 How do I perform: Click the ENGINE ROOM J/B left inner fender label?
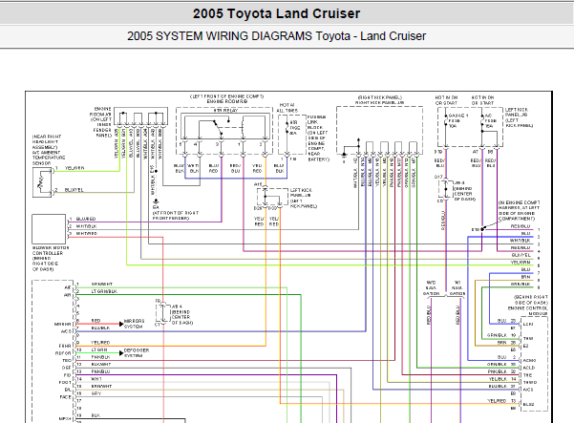100,122
